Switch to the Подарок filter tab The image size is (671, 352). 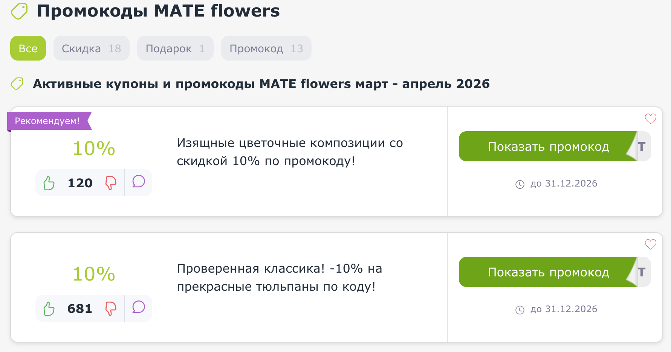(175, 48)
